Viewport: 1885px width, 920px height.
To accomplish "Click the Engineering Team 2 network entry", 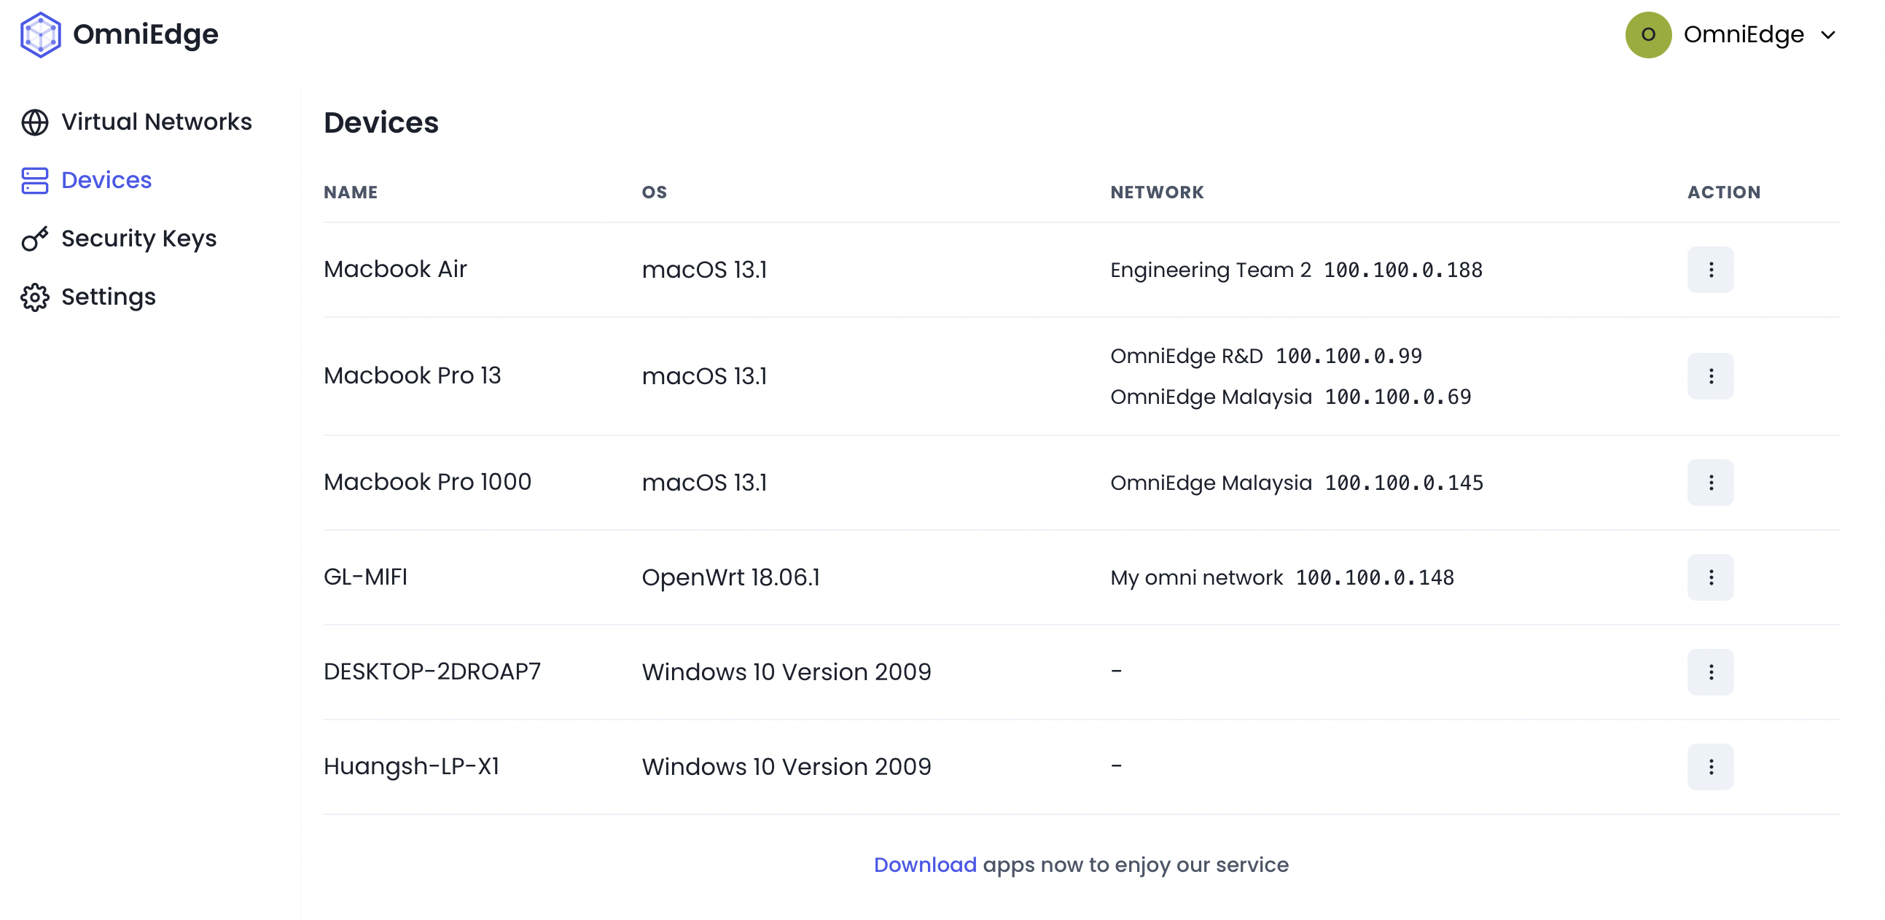I will tap(1209, 270).
